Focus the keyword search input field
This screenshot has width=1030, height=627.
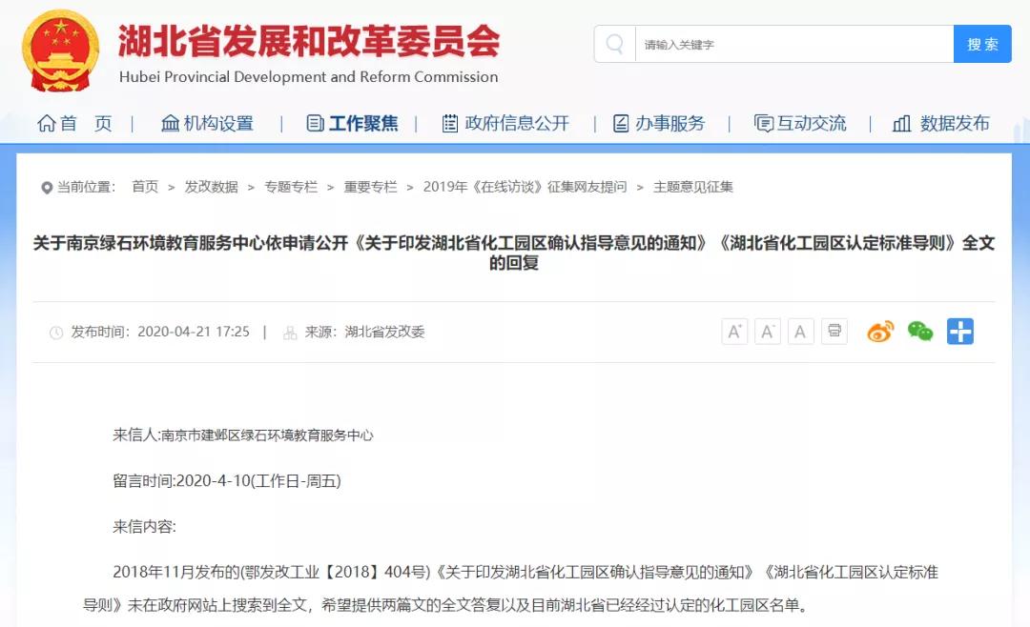(793, 45)
